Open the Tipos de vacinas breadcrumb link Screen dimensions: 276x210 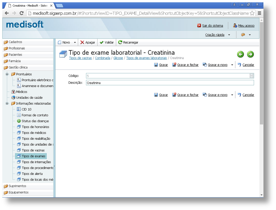pyautogui.click(x=80, y=58)
